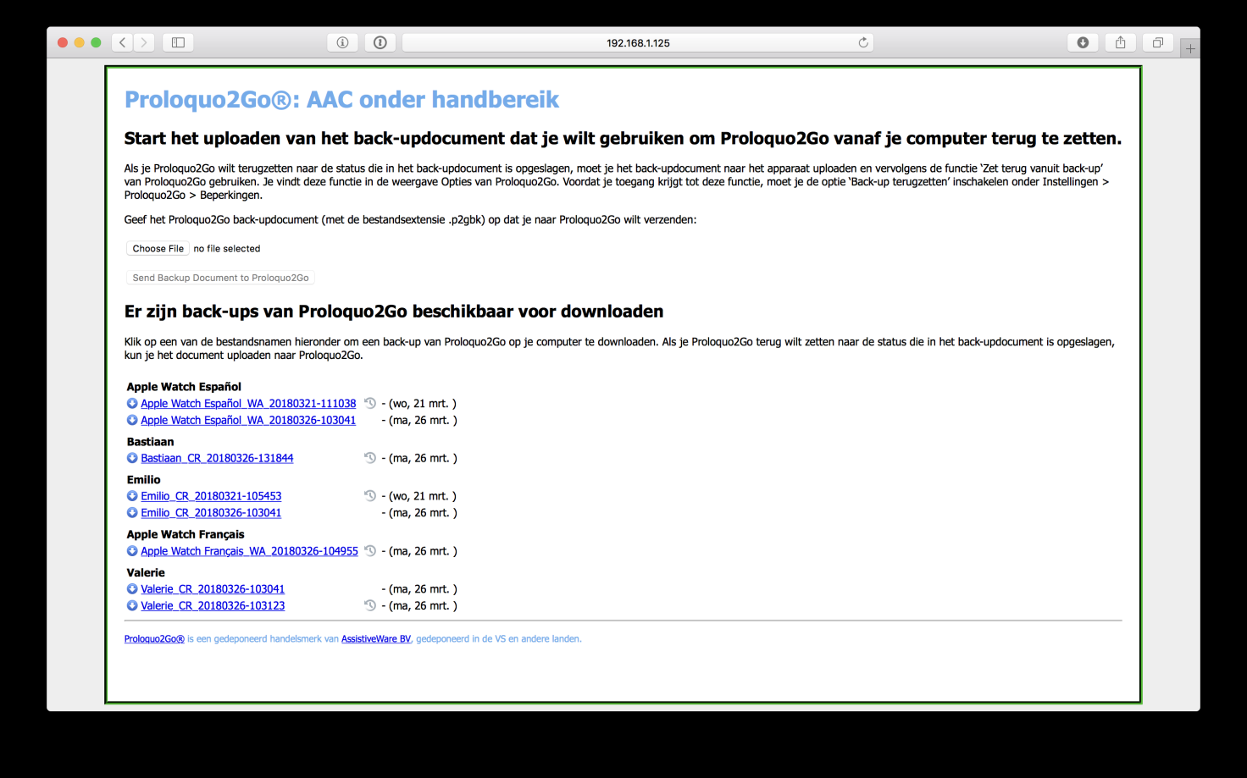This screenshot has width=1247, height=778.
Task: Click download icon beside Apple Watch Español_WA_20180321-111038
Action: (x=132, y=404)
